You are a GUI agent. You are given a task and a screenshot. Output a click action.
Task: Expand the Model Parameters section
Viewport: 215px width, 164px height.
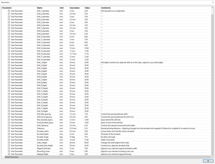[x=3, y=157]
